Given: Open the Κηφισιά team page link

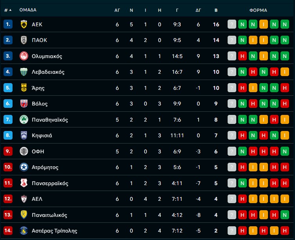Looking at the screenshot, I should (42, 136).
